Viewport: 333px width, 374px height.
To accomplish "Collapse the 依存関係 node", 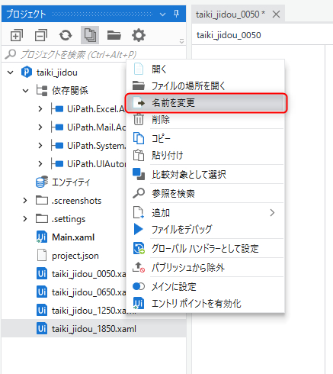I will click(25, 91).
